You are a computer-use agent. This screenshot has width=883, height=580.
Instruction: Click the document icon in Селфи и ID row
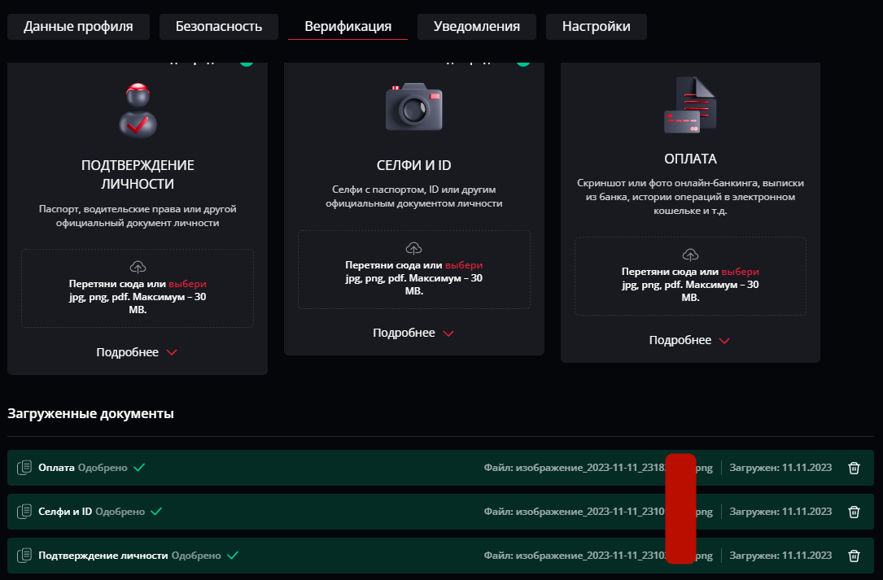[x=24, y=512]
